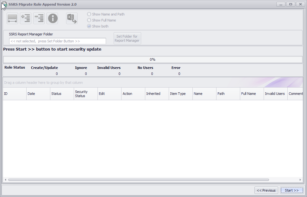Sort by the Edit column header
The image size is (307, 197).
tap(110, 94)
